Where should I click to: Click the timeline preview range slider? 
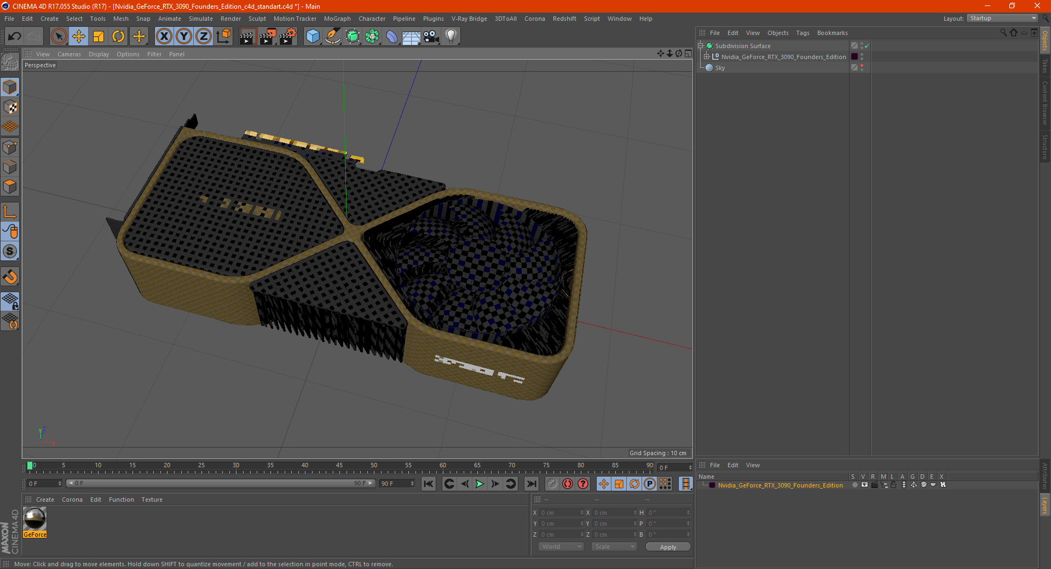[x=220, y=484]
